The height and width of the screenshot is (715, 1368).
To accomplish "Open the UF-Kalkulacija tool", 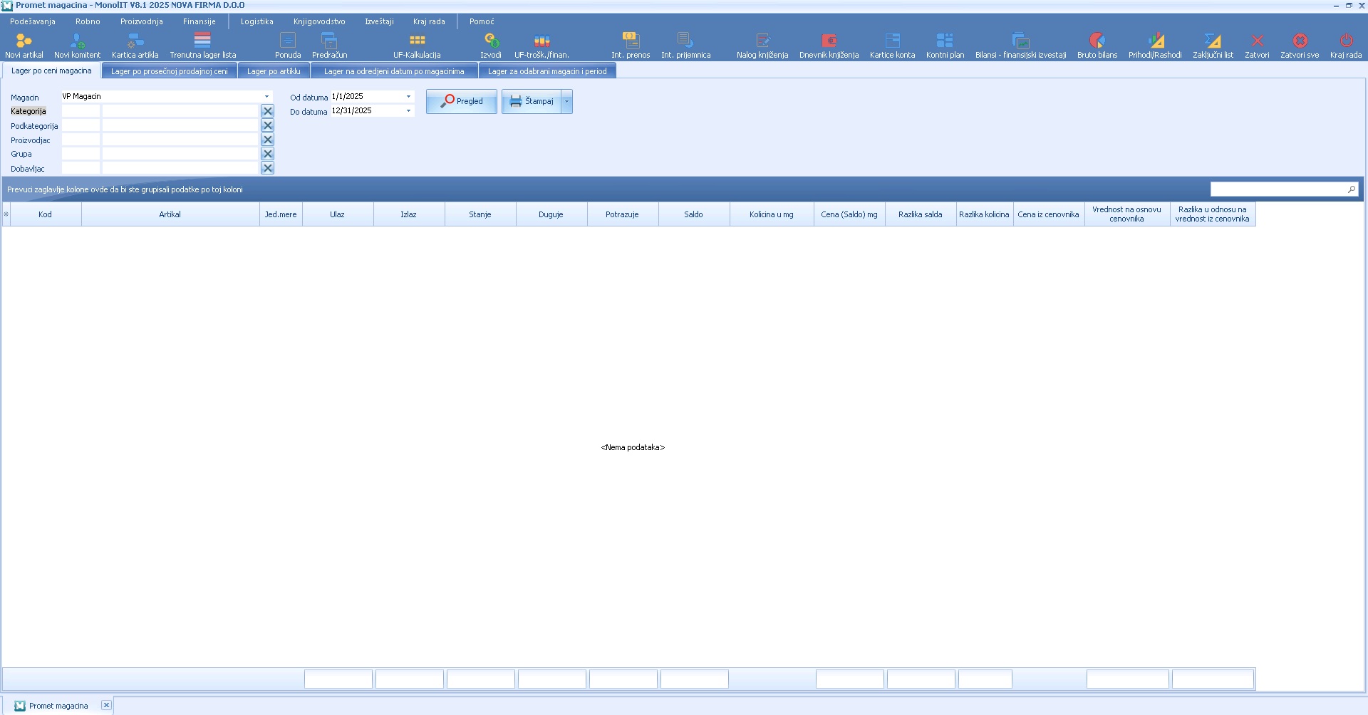I will tap(417, 46).
